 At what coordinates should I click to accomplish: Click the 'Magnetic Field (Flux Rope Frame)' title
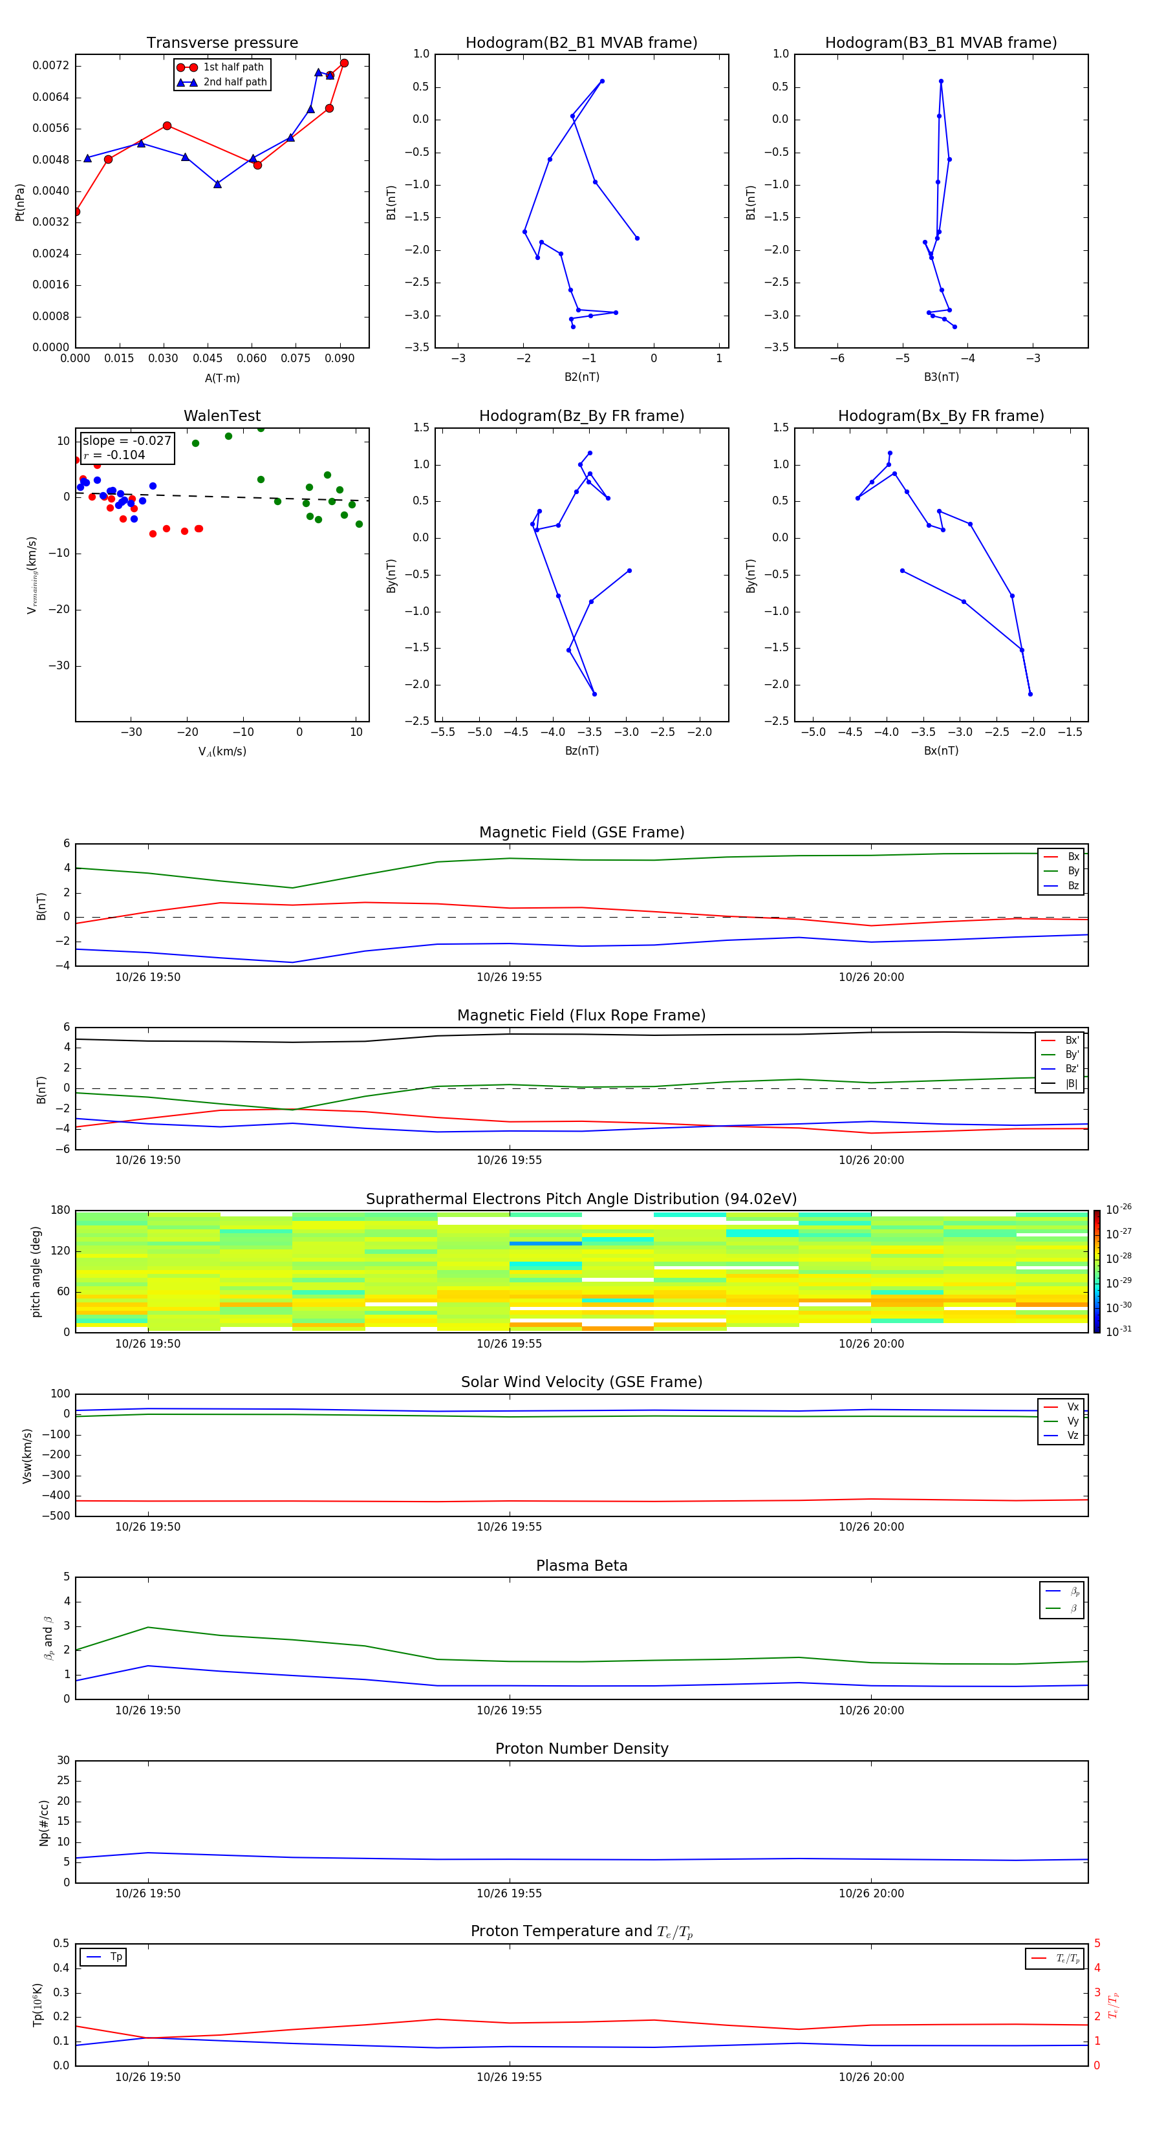pyautogui.click(x=581, y=1016)
